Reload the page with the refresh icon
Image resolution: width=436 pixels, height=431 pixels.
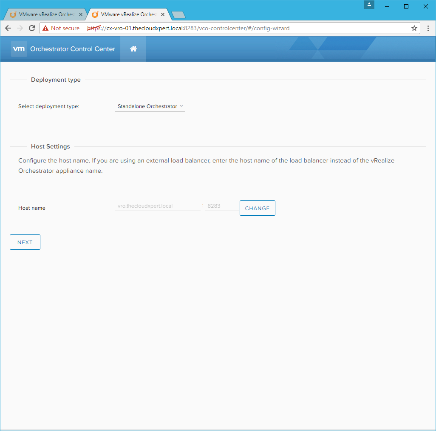pyautogui.click(x=32, y=28)
